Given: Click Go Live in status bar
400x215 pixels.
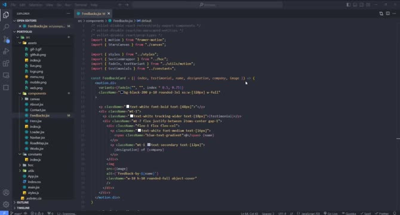Looking at the screenshot, I should point(331,213).
